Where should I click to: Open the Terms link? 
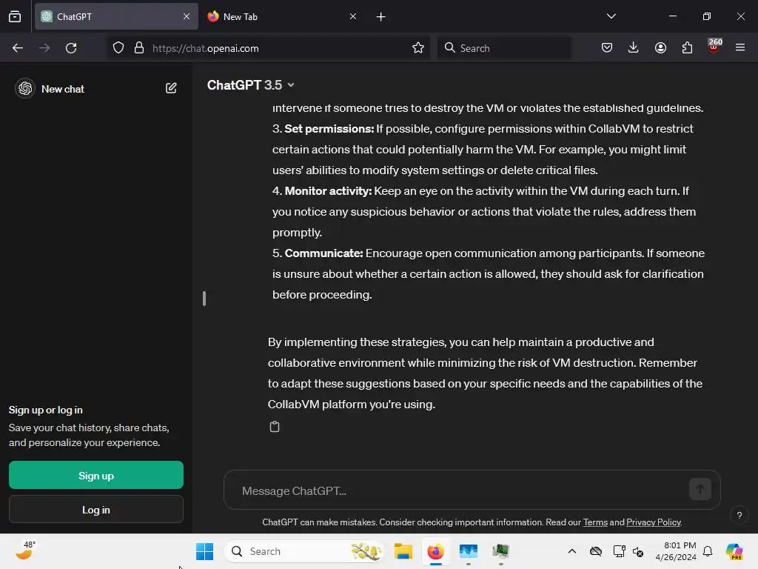[x=594, y=522]
